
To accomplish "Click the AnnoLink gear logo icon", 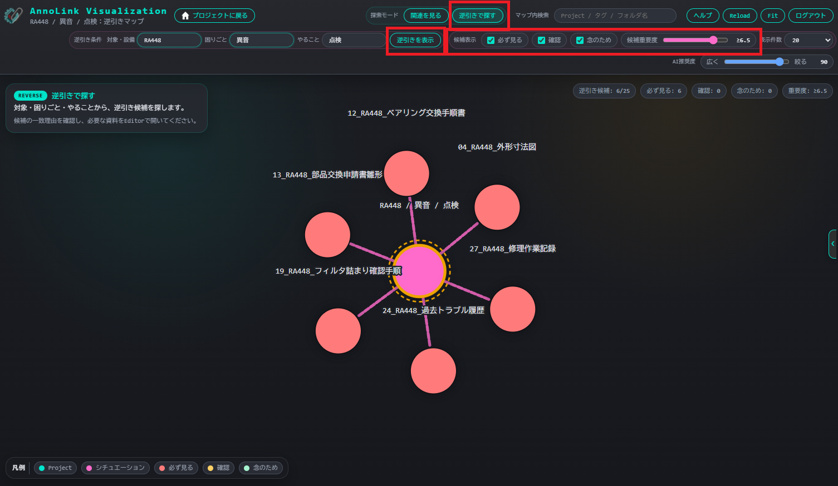I will click(13, 16).
